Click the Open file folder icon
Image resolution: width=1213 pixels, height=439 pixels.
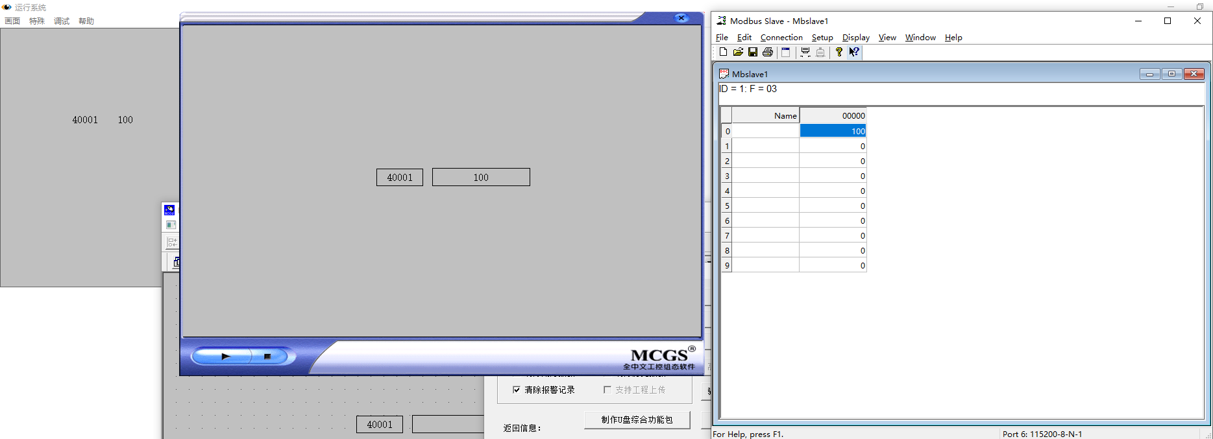(x=738, y=53)
